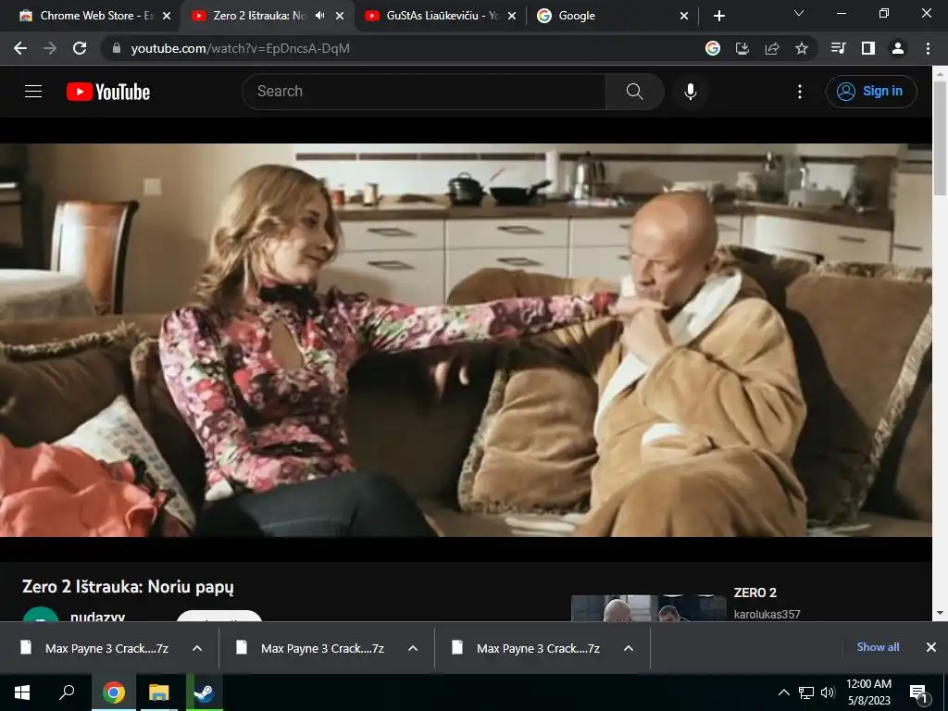Open the Windows notification center
The height and width of the screenshot is (711, 948).
click(918, 692)
